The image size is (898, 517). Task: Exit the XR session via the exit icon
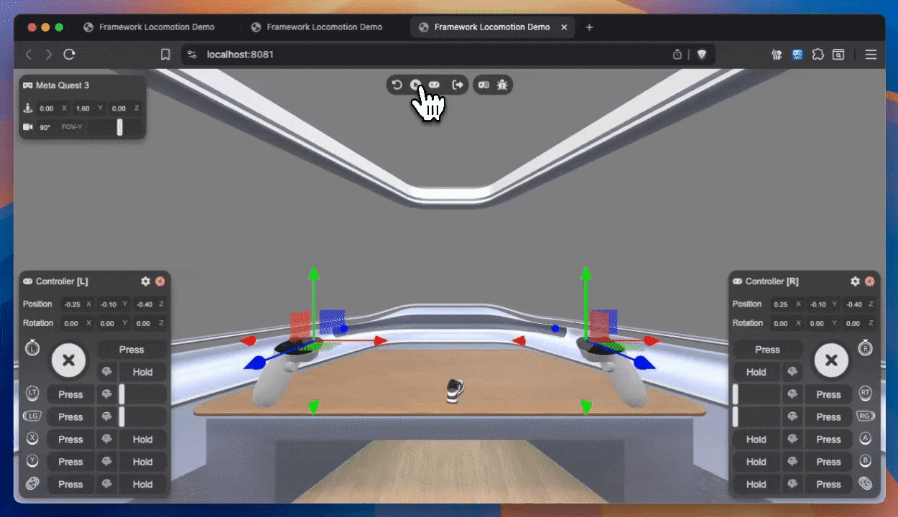pyautogui.click(x=458, y=85)
